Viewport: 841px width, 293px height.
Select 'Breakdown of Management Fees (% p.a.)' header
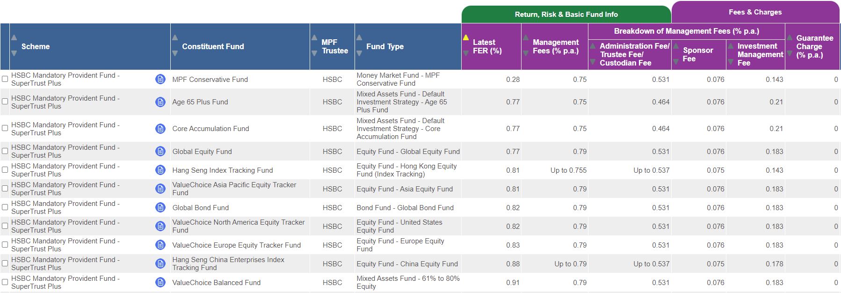[686, 31]
